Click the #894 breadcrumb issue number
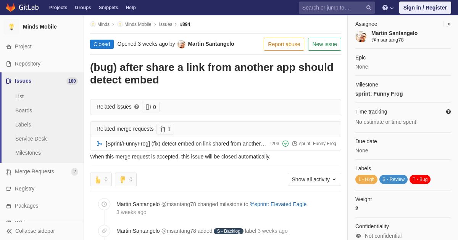This screenshot has height=240, width=458. pyautogui.click(x=185, y=24)
